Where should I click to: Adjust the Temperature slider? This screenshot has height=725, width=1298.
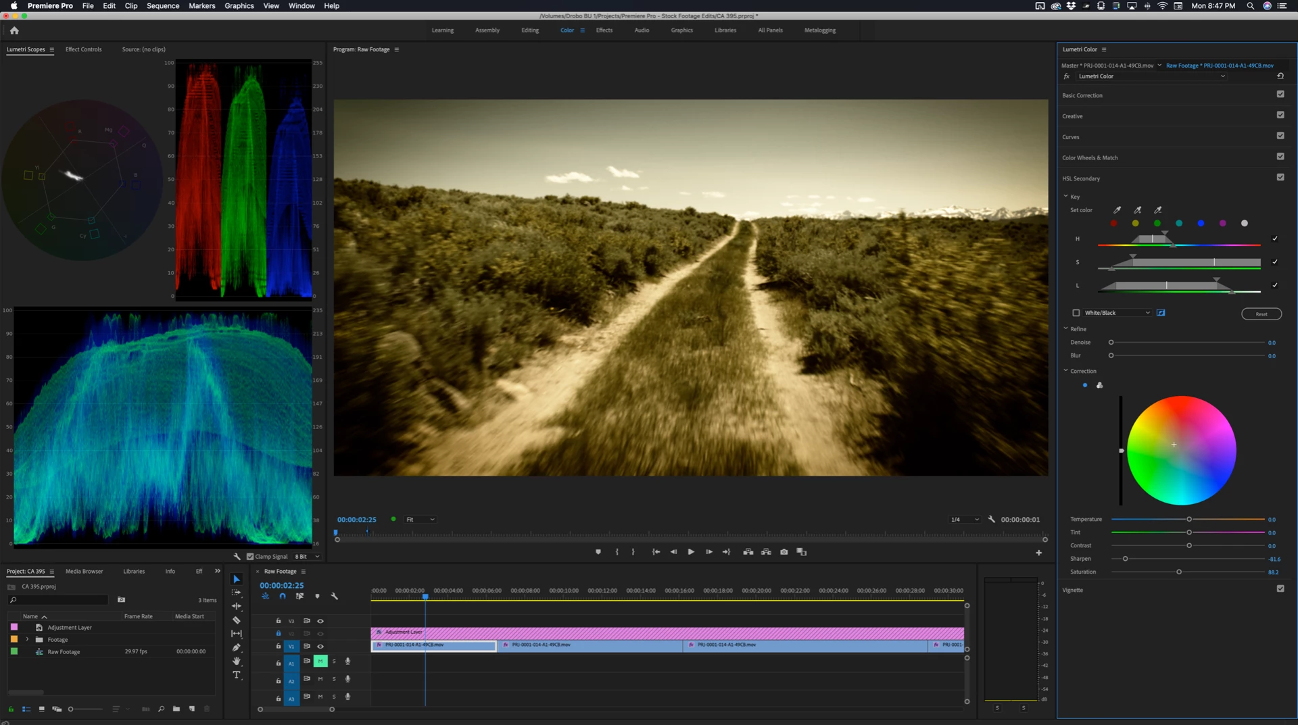click(x=1188, y=519)
